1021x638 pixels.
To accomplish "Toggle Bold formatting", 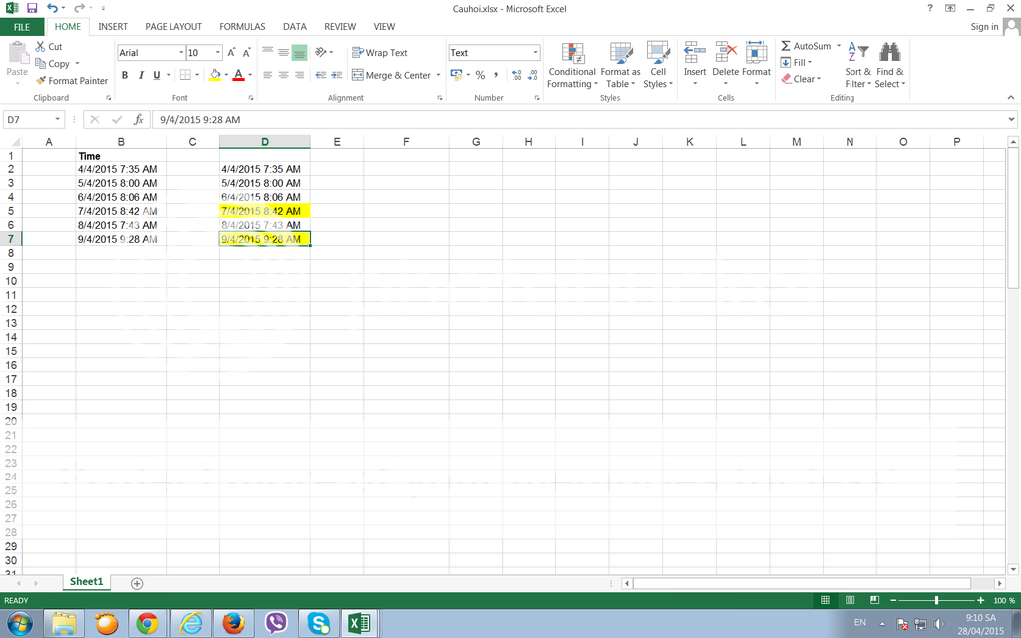I will pos(125,75).
